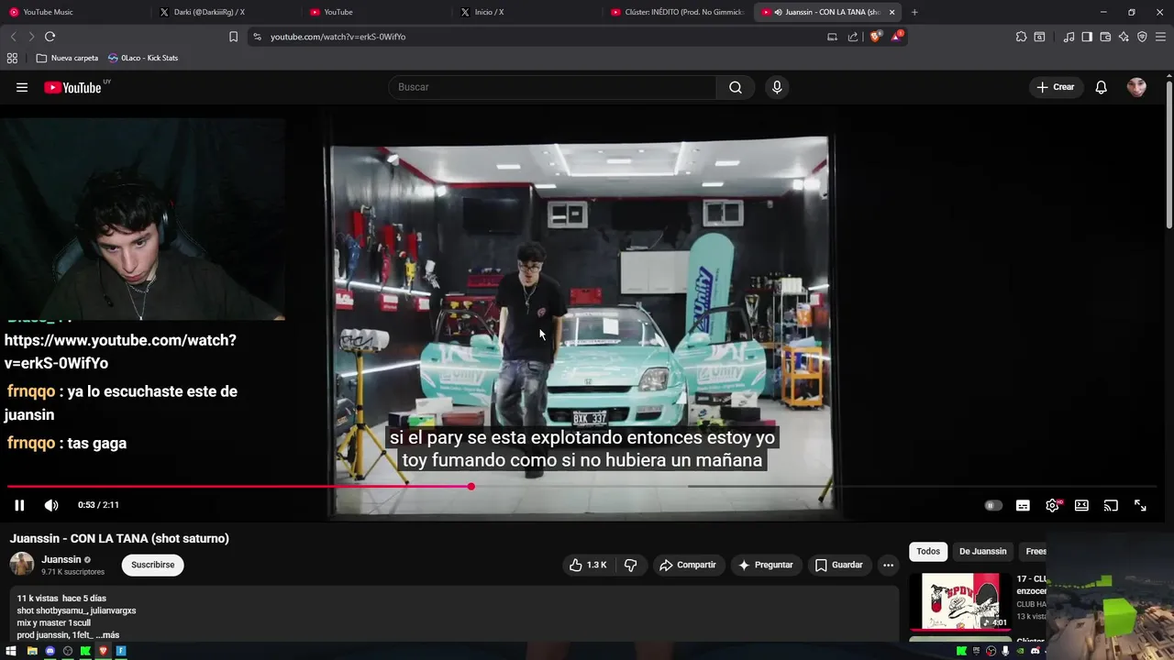This screenshot has height=660, width=1174.
Task: Open Brave Wallet icon
Action: click(1105, 37)
